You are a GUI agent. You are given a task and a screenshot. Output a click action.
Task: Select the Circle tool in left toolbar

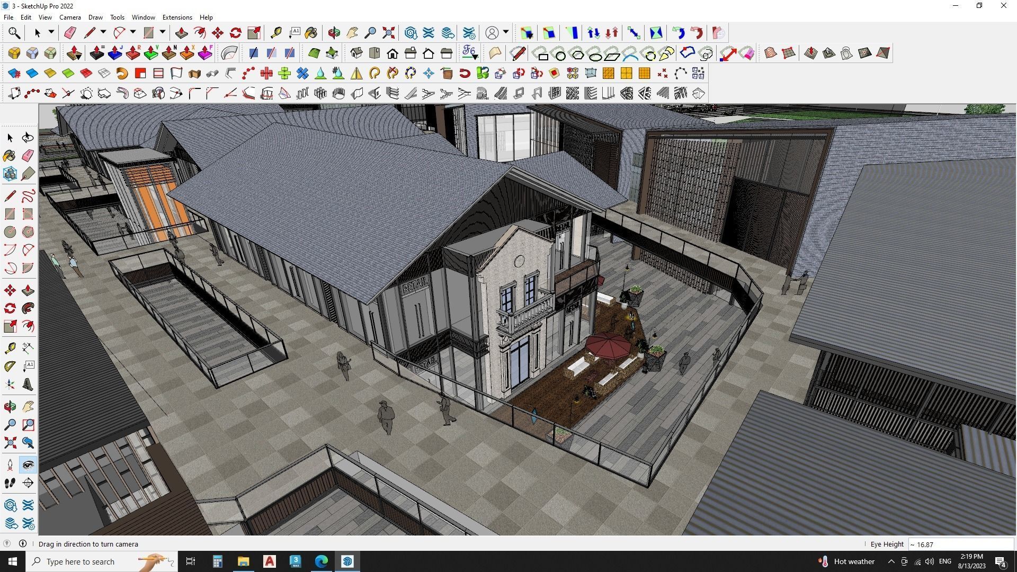[x=10, y=232]
